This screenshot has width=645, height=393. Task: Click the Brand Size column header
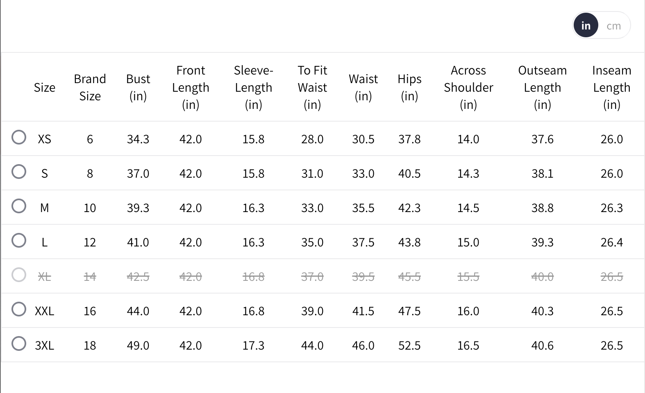click(x=90, y=87)
